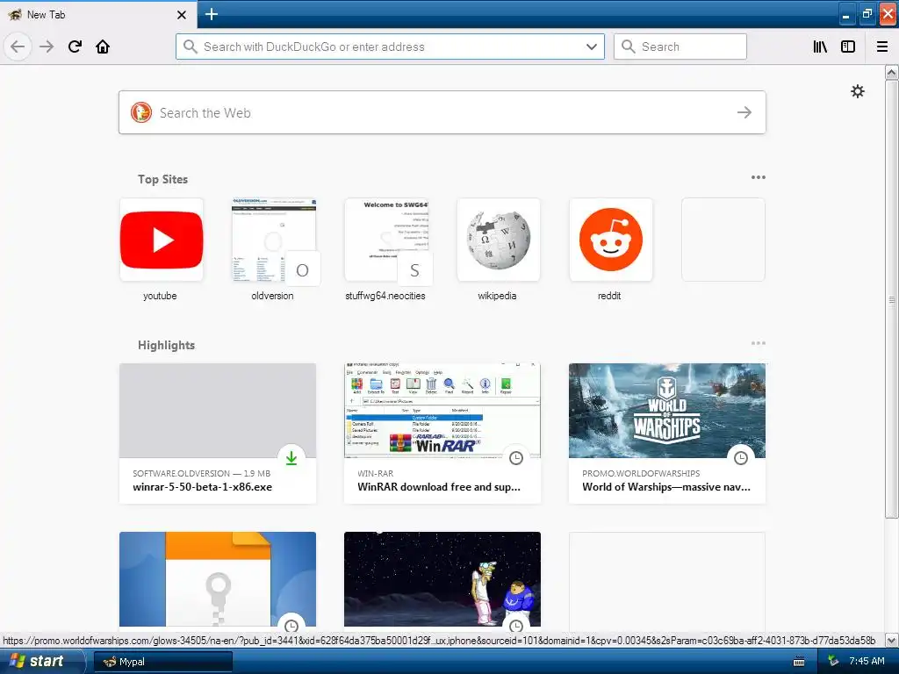Image resolution: width=899 pixels, height=674 pixels.
Task: Open new tab preferences gear
Action: [x=857, y=91]
